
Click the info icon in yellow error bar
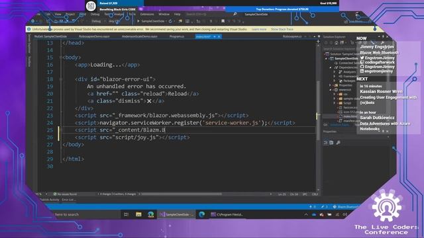click(x=29, y=29)
